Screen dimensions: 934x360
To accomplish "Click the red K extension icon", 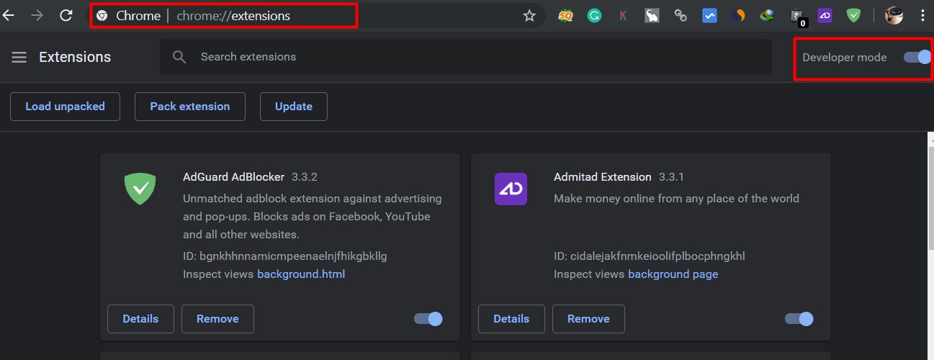I will [x=623, y=15].
